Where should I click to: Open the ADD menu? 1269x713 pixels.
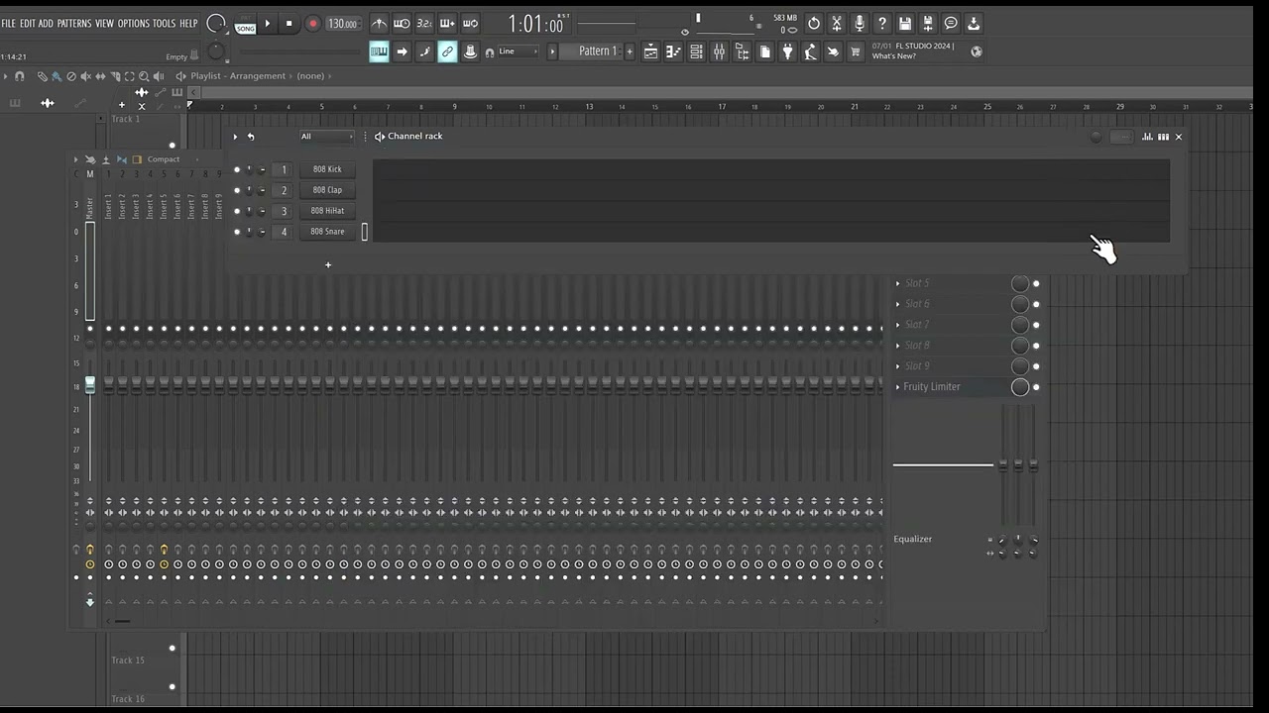[47, 23]
